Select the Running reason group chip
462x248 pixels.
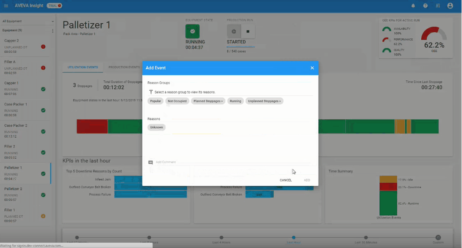pyautogui.click(x=236, y=101)
